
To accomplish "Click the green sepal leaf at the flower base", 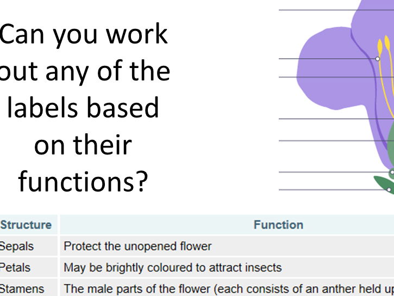I will click(383, 184).
